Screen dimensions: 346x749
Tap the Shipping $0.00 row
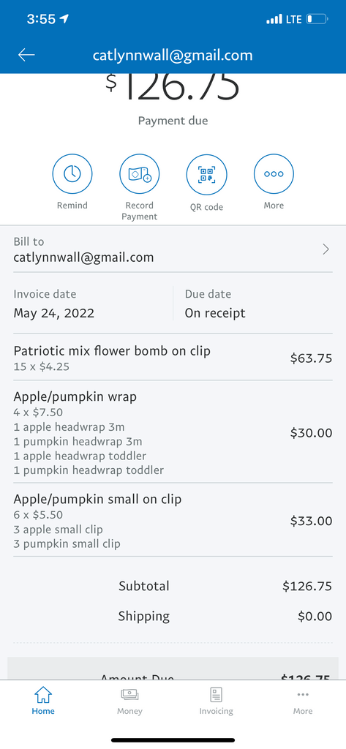click(x=225, y=616)
